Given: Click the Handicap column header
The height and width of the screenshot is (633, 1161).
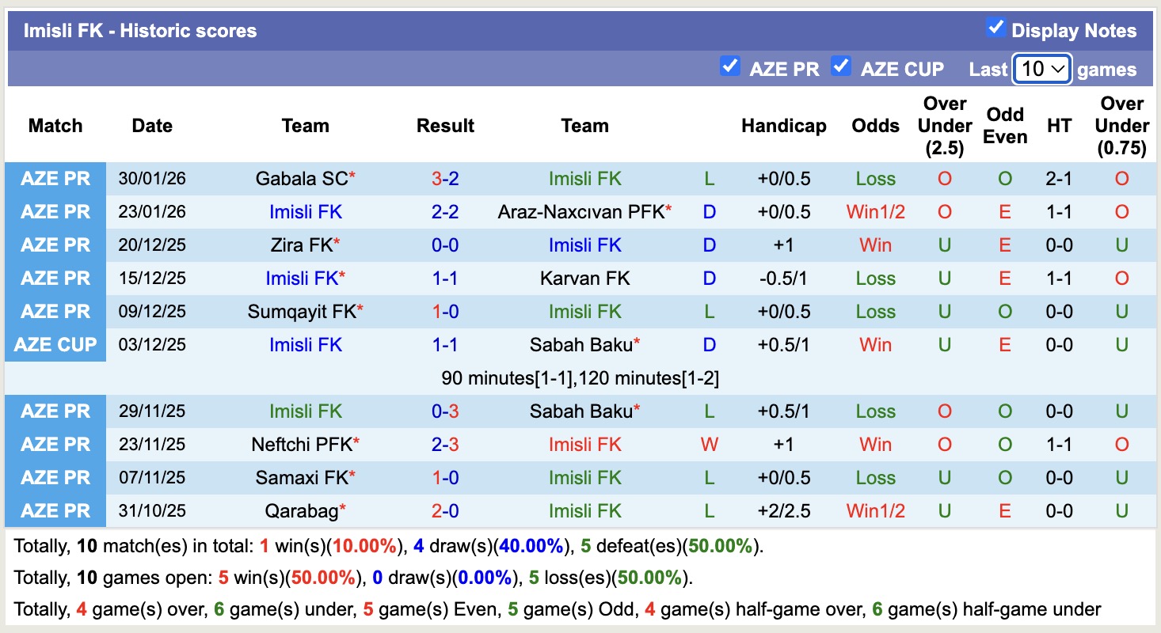Looking at the screenshot, I should 783,126.
